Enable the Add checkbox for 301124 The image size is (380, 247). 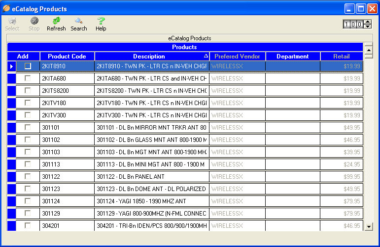[x=28, y=201]
